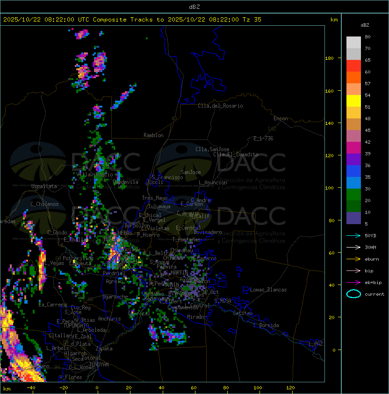Click the 'Villavicencio' map label

pos(94,175)
